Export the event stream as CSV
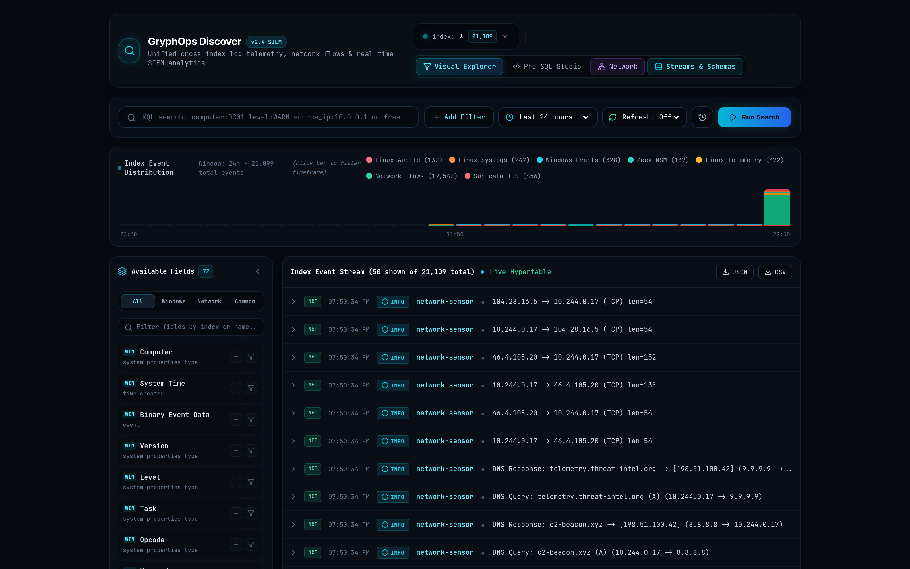Viewport: 910px width, 569px height. [775, 272]
